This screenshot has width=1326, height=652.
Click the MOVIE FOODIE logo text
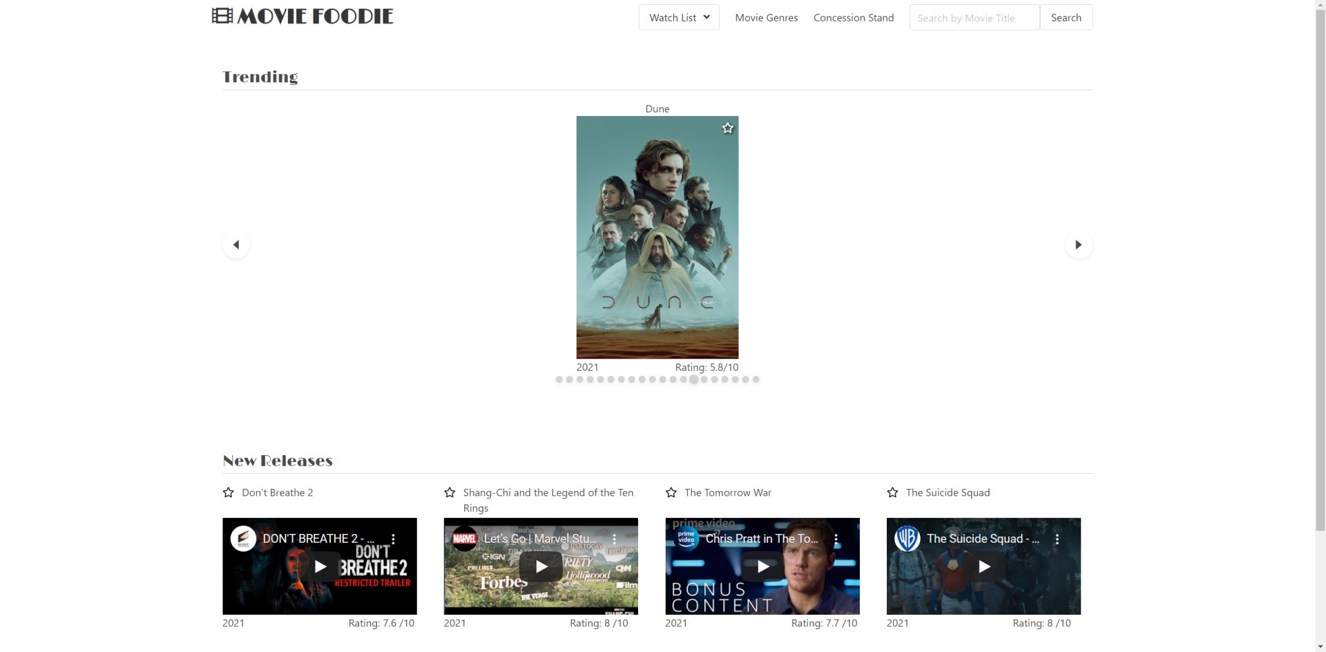click(x=316, y=16)
